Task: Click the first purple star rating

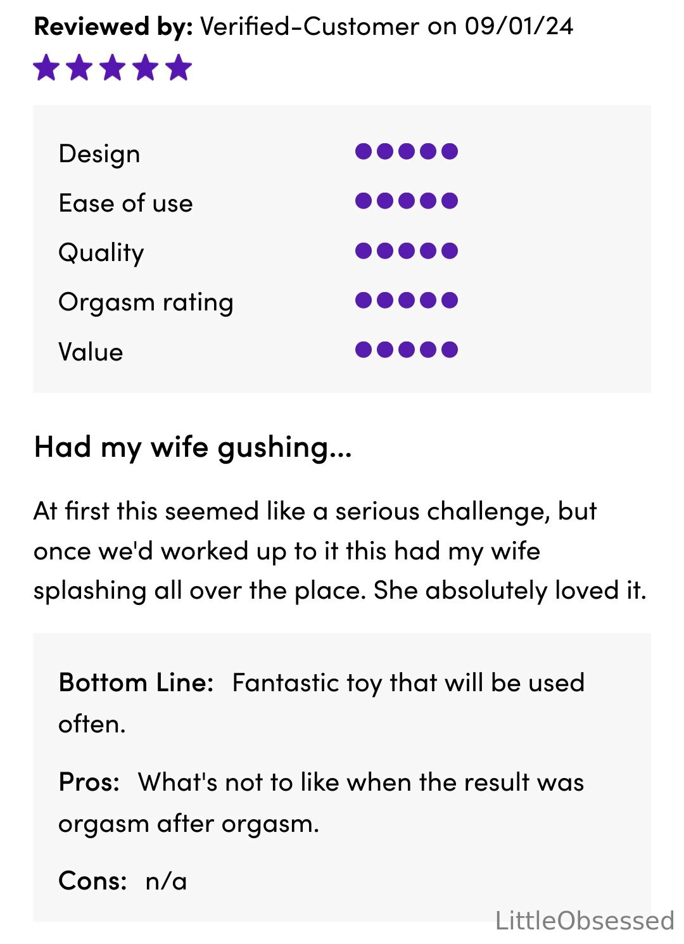Action: pos(46,68)
